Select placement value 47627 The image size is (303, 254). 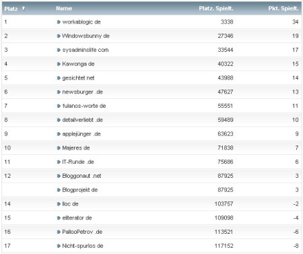pyautogui.click(x=226, y=92)
